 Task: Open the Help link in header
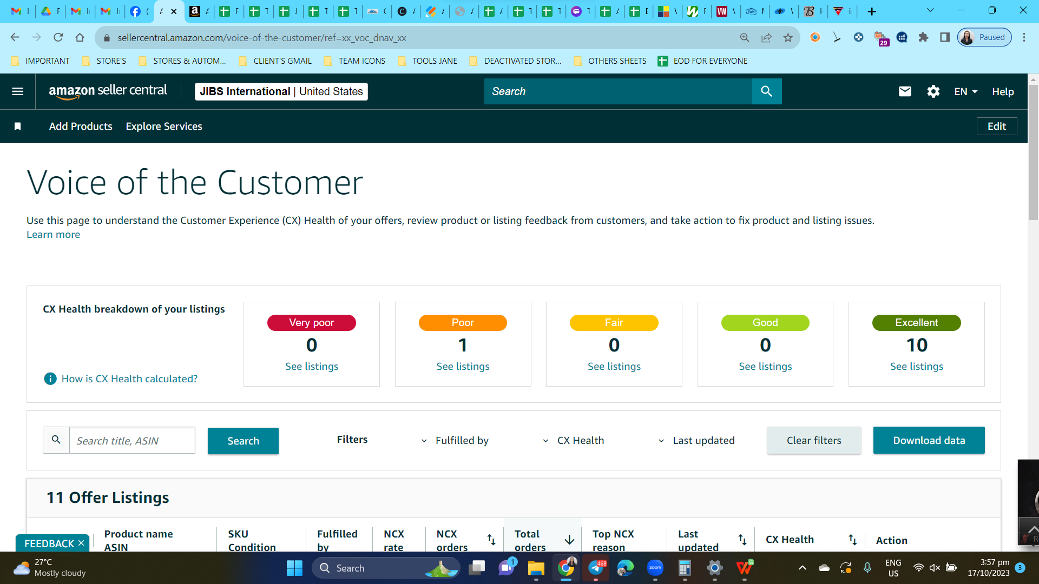tap(1003, 91)
